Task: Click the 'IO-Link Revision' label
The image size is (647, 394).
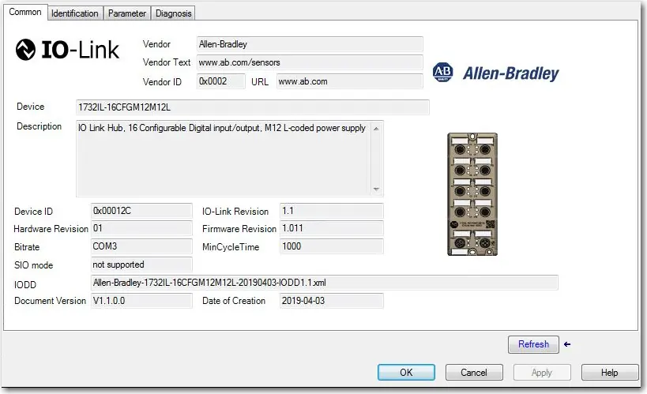Action: (235, 212)
